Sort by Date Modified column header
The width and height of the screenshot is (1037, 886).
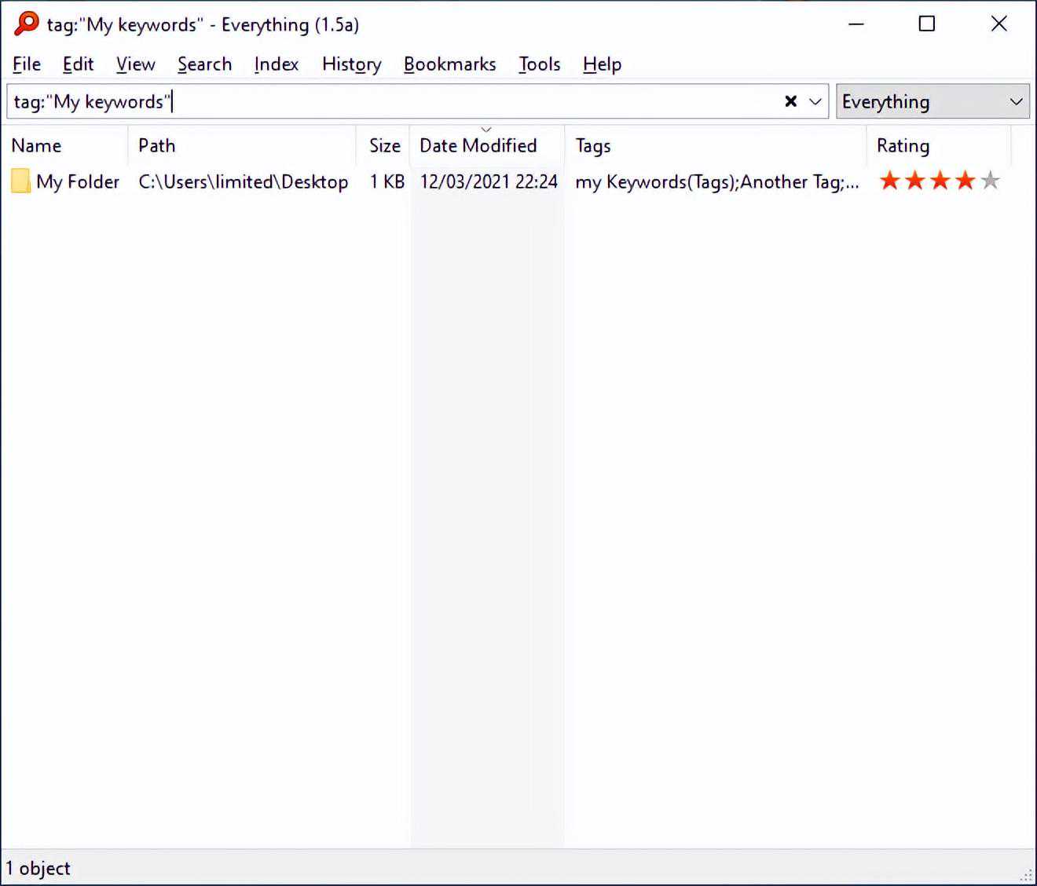478,146
